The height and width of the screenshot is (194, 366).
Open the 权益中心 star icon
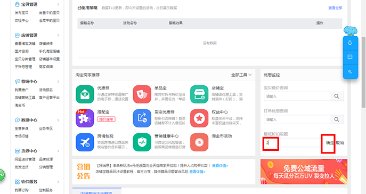199,118
